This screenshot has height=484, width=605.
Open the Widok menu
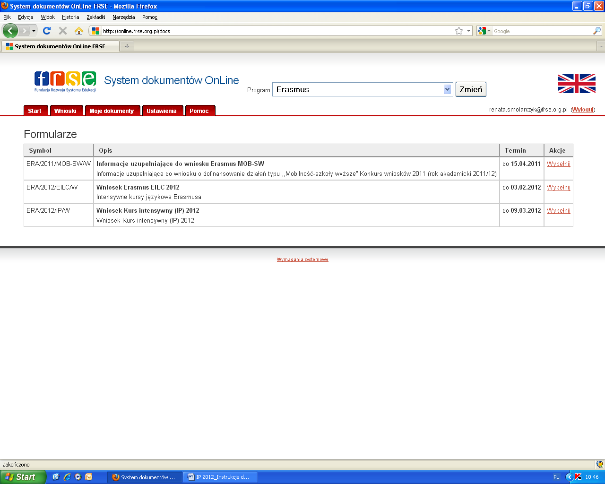(48, 17)
